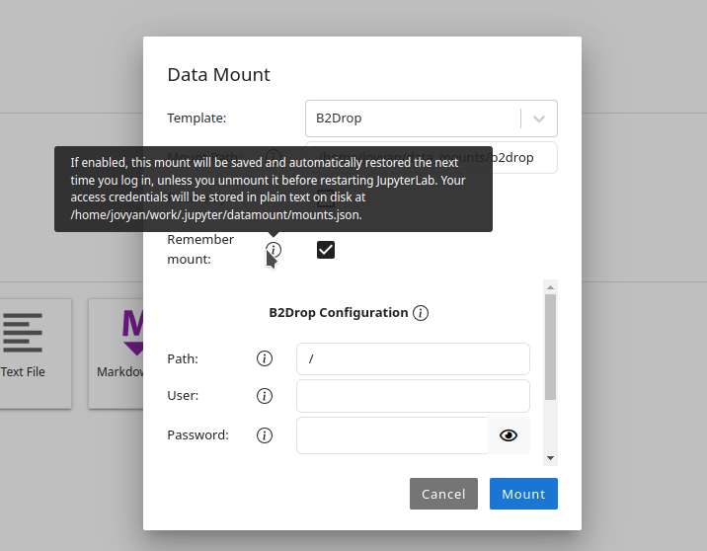Click the Cancel button
This screenshot has height=551, width=707.
[443, 494]
